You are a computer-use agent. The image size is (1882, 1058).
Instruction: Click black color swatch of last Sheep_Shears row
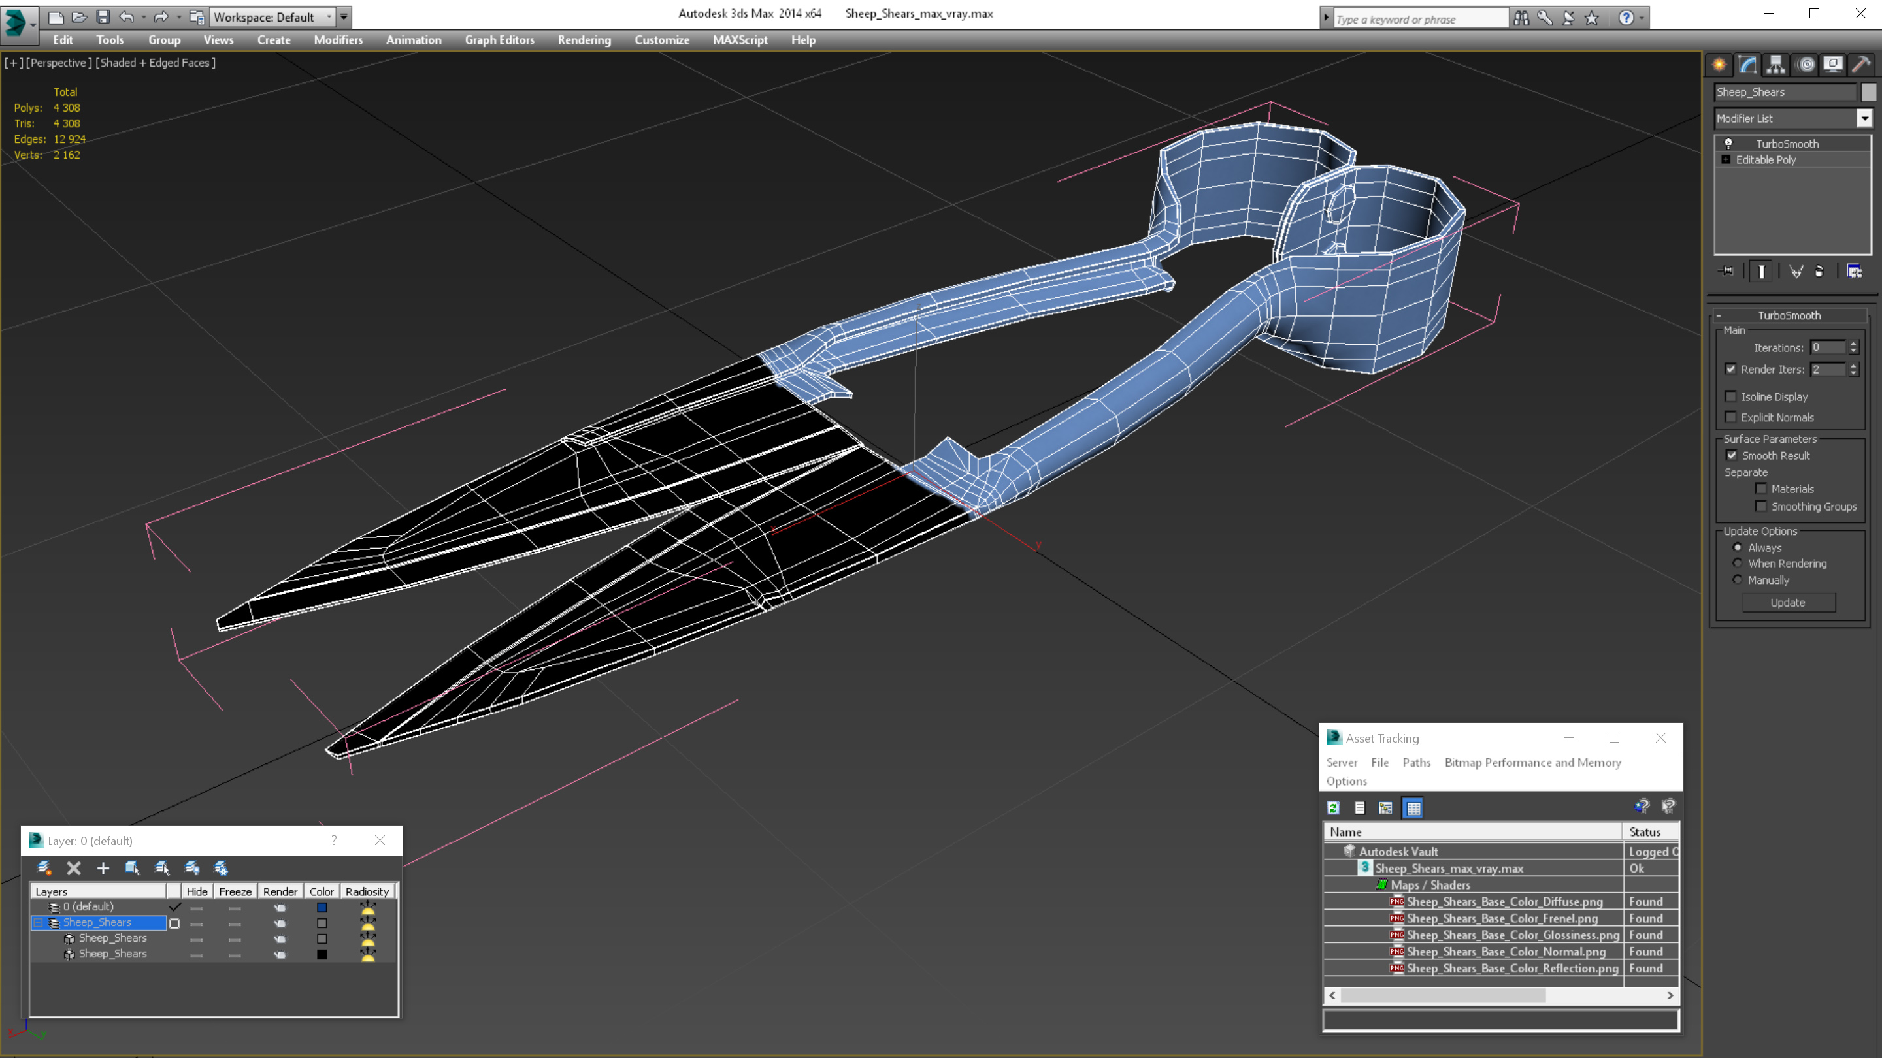322,954
